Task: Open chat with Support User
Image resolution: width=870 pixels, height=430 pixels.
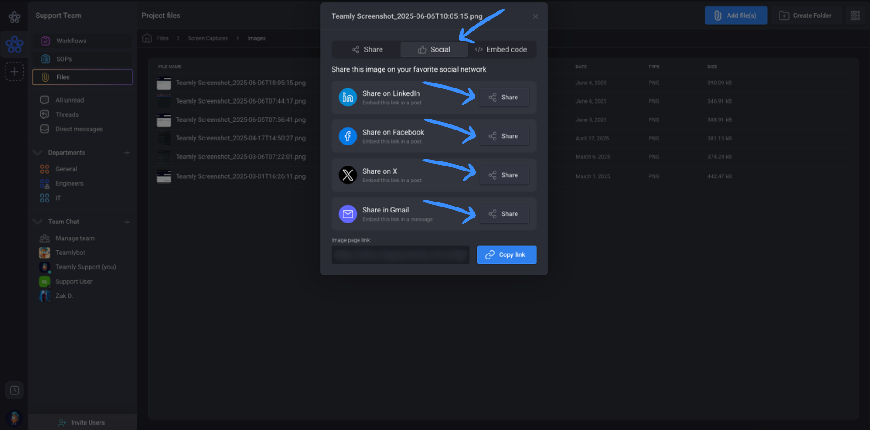Action: point(74,282)
